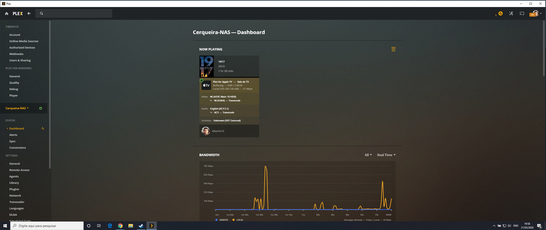546x230 pixels.
Task: Open Online Media Sources settings
Action: point(24,41)
